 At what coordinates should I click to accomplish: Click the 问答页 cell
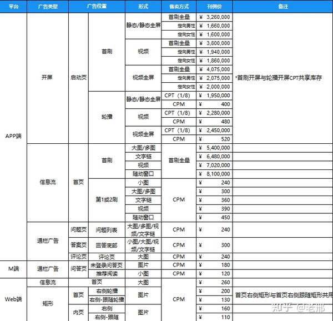point(78,269)
